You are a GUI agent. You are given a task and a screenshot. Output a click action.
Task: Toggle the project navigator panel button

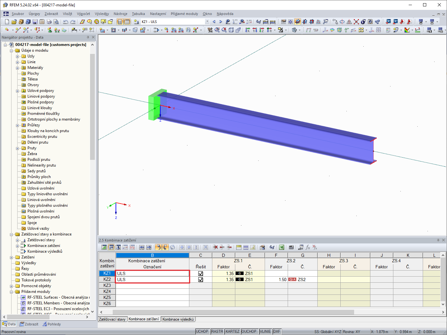pos(120,22)
